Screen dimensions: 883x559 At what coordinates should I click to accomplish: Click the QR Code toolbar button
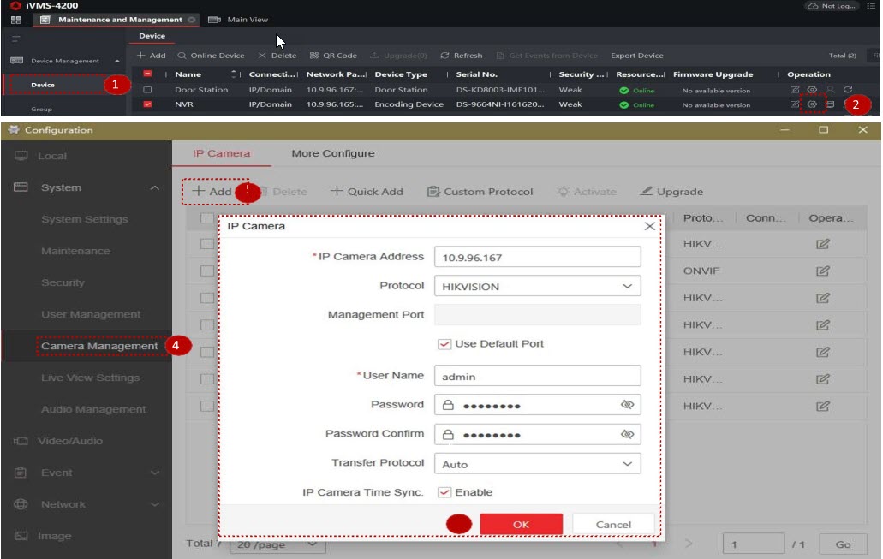(x=333, y=56)
